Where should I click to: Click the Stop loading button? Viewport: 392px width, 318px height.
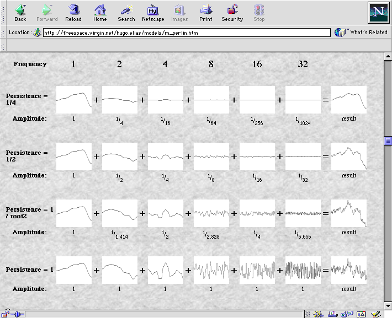(259, 13)
